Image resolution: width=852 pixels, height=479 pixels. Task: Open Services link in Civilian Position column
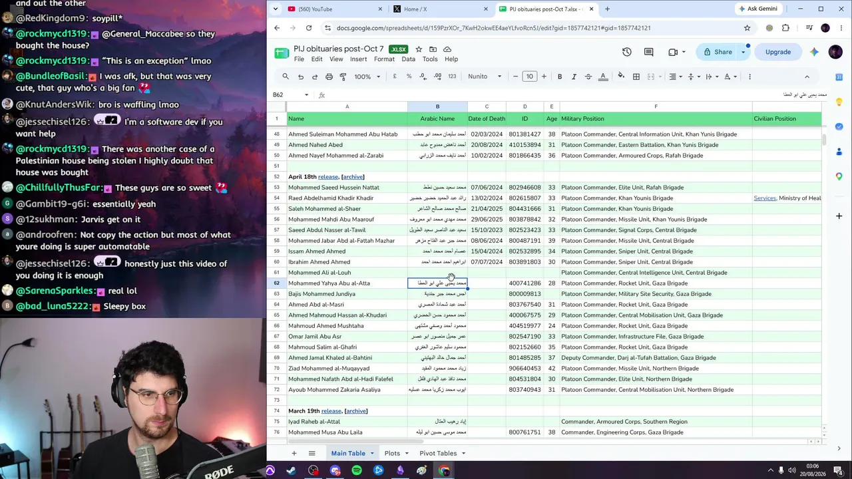click(765, 198)
